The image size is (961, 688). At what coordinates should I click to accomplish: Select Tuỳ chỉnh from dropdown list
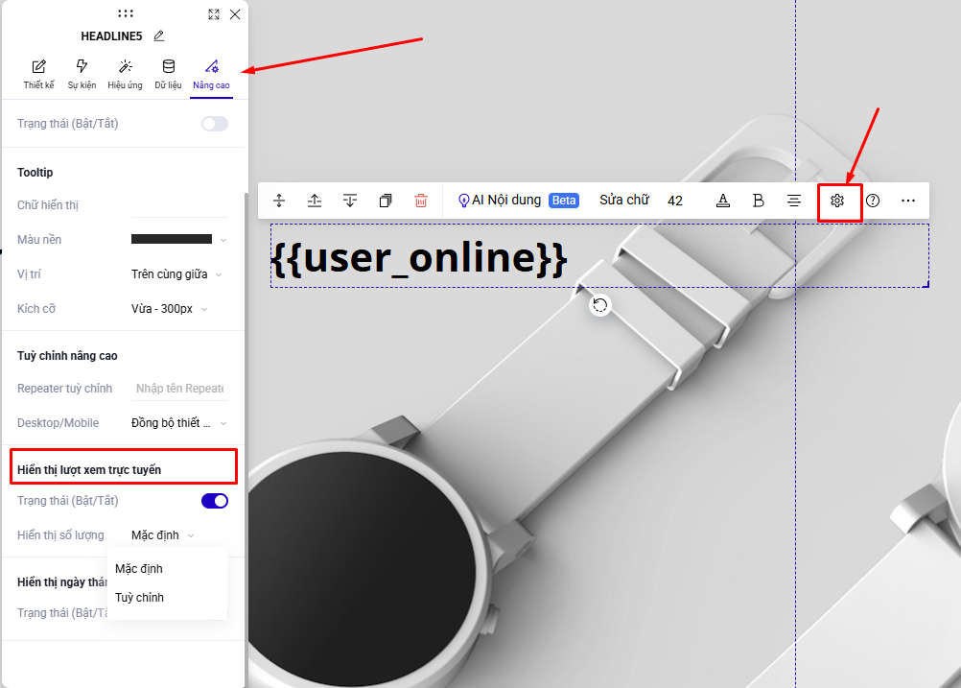point(140,598)
